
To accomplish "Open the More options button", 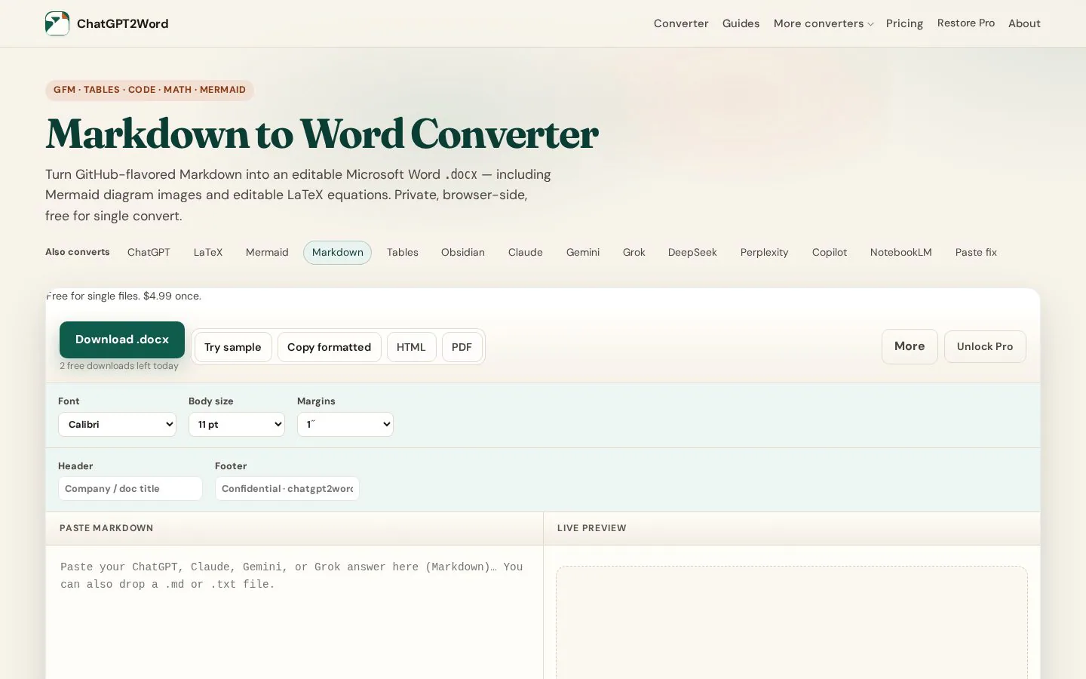I will click(910, 346).
